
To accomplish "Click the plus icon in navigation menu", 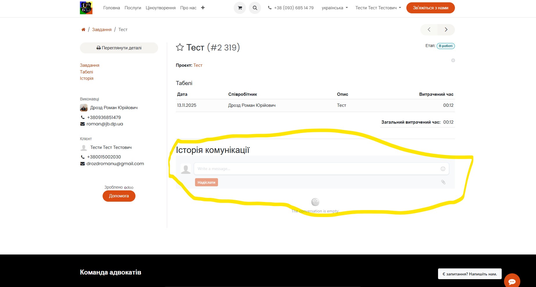I will 203,8.
